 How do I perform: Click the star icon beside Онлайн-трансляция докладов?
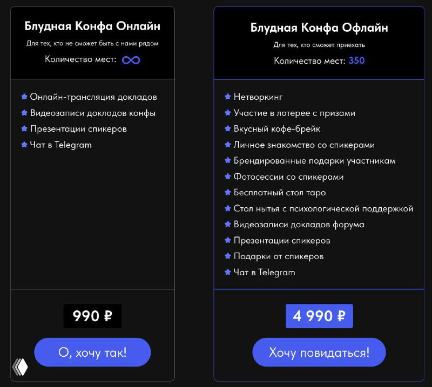(24, 97)
